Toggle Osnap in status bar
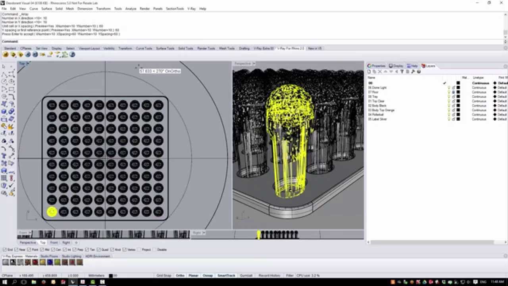 pyautogui.click(x=208, y=275)
